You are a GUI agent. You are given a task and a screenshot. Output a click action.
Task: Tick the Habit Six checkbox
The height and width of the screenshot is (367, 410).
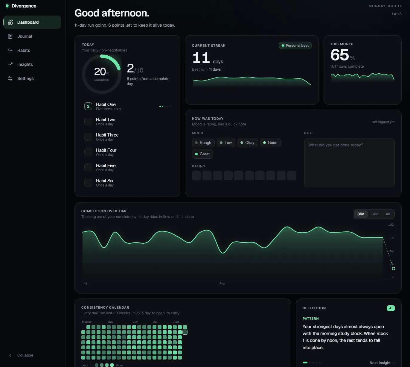click(88, 183)
